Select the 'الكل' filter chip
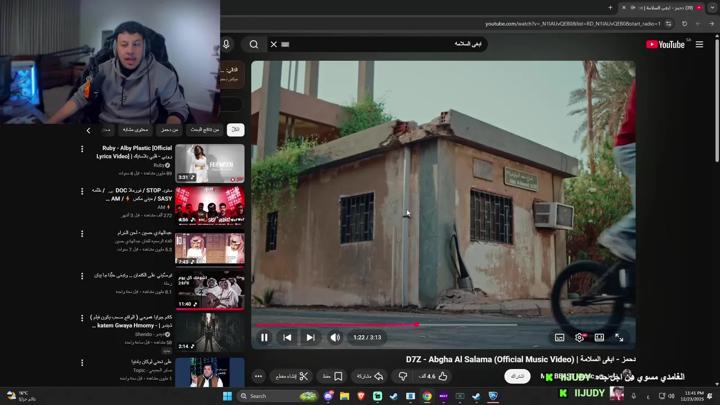The image size is (720, 405). point(236,129)
